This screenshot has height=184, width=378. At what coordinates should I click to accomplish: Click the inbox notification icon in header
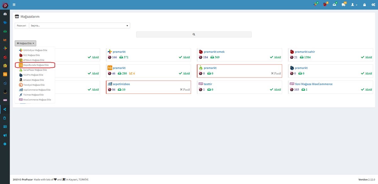click(x=335, y=5)
